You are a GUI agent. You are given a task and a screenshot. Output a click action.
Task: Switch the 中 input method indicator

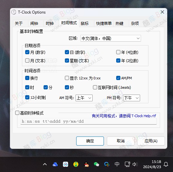click(117, 164)
